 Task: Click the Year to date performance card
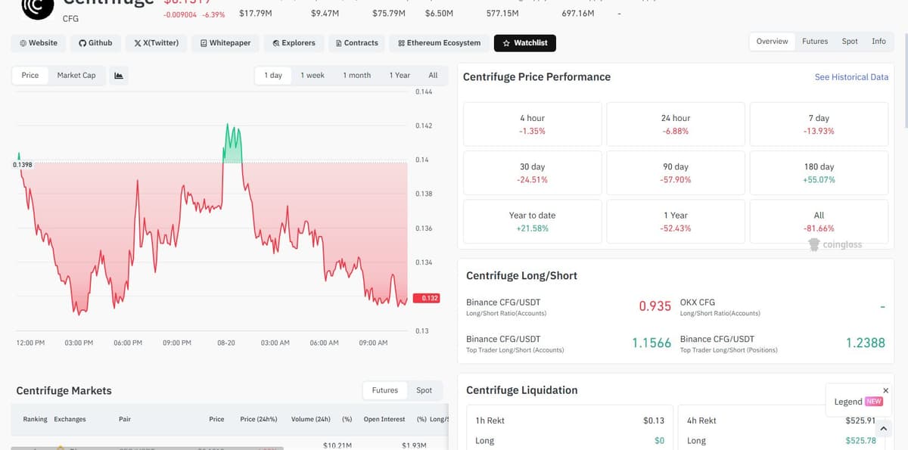532,221
